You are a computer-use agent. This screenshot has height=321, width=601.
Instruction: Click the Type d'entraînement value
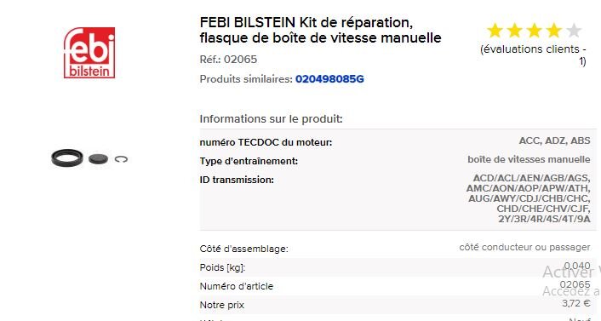(x=529, y=159)
